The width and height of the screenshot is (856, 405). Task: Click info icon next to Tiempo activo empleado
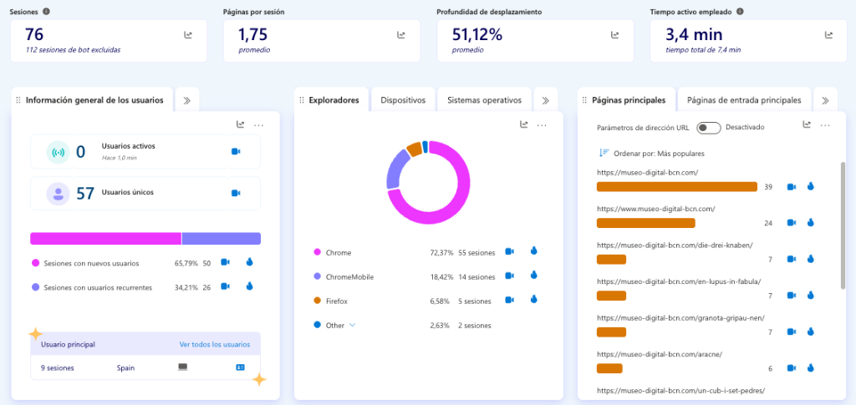pyautogui.click(x=741, y=12)
